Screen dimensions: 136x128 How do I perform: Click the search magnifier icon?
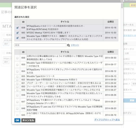coord(69,45)
